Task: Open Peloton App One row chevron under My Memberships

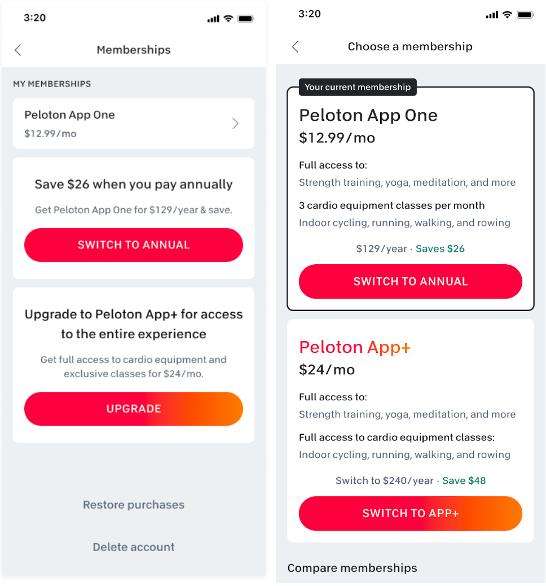Action: tap(235, 124)
